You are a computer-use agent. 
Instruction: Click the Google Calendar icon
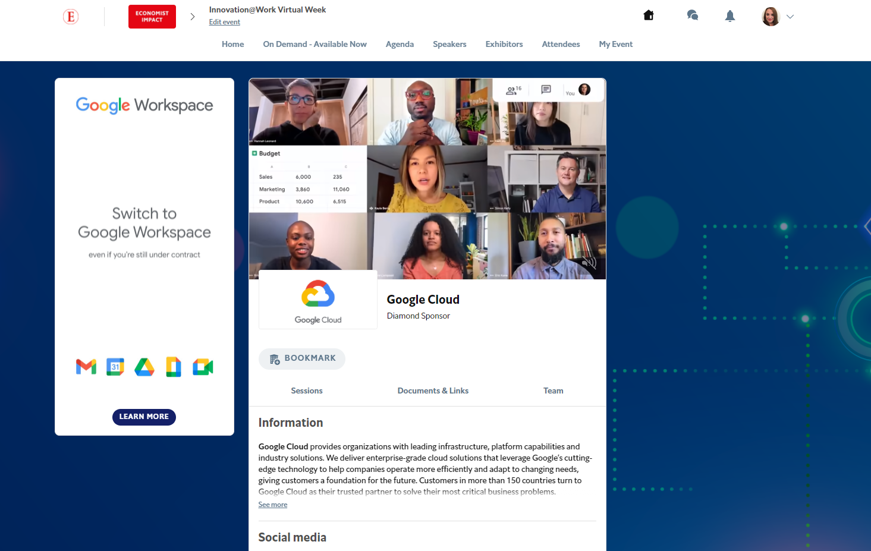115,367
